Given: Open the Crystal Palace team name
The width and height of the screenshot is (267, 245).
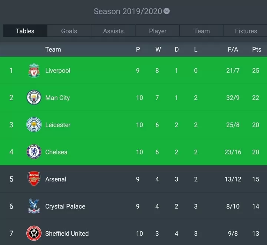Looking at the screenshot, I should (x=65, y=206).
